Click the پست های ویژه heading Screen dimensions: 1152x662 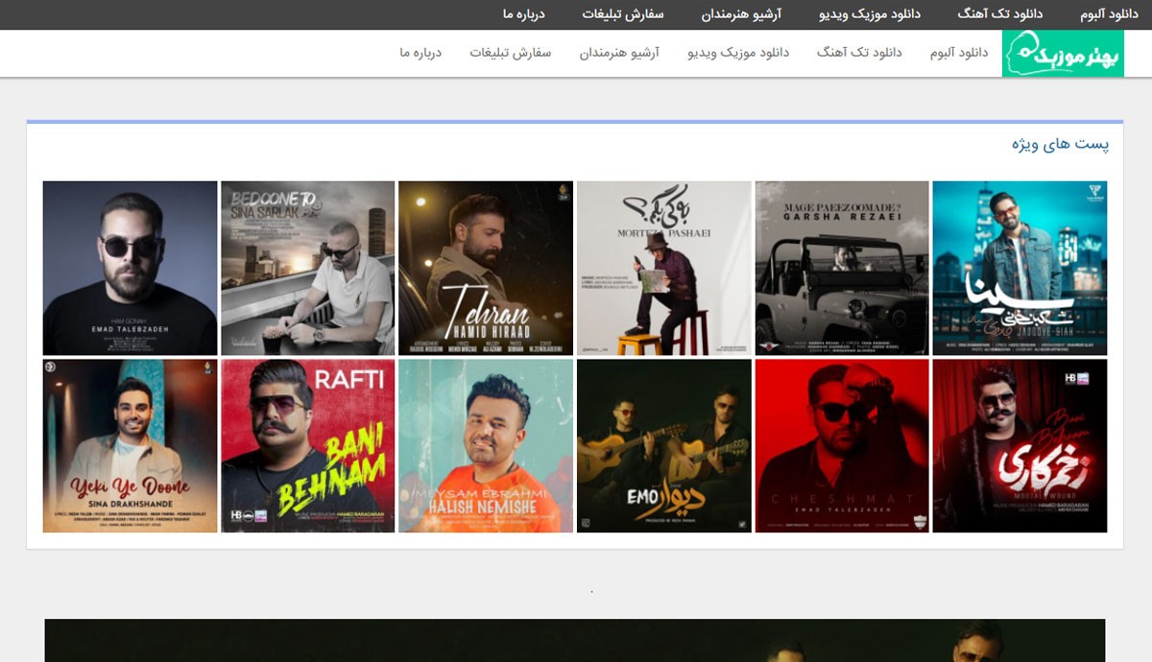point(1060,145)
